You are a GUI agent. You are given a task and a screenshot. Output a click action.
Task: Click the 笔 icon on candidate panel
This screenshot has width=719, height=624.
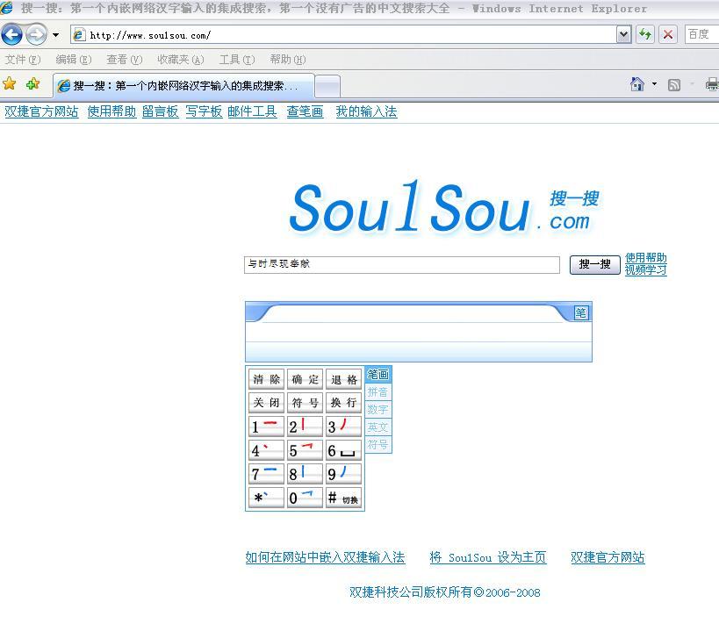[581, 313]
